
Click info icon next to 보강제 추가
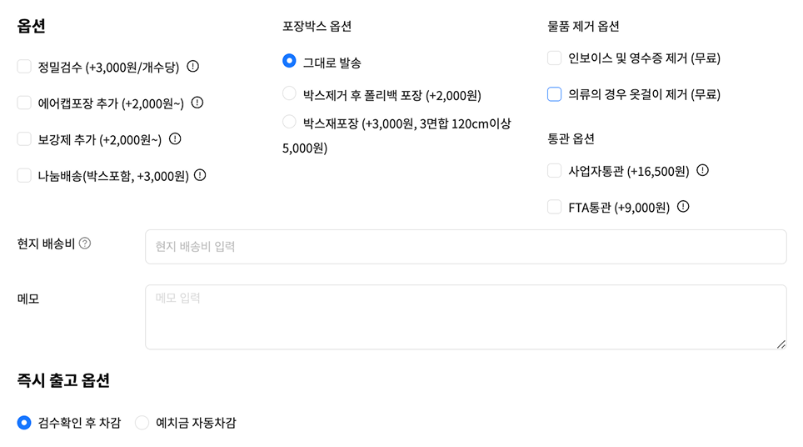click(175, 138)
